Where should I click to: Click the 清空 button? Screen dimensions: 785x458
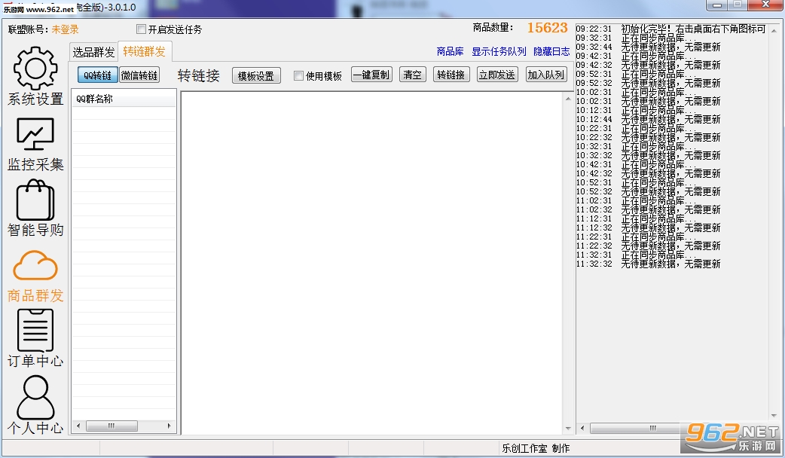[x=413, y=75]
